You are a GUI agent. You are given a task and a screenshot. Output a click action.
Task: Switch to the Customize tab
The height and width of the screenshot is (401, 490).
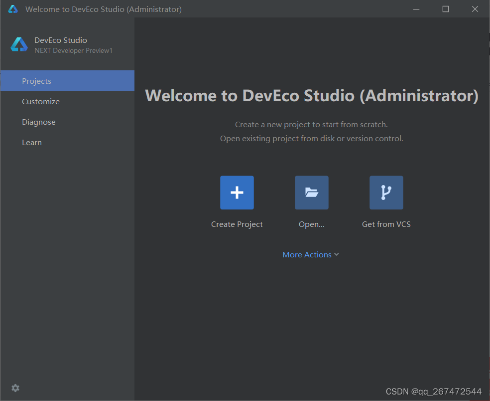pos(68,101)
